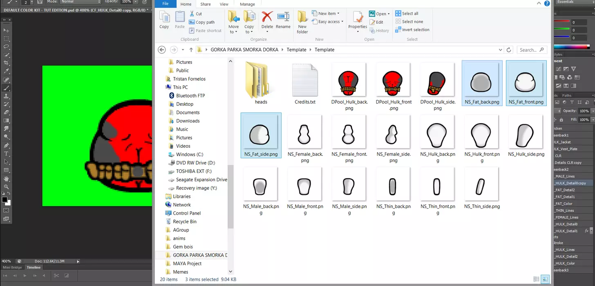The width and height of the screenshot is (595, 286).
Task: Select the Lasso tool
Action: [6, 47]
